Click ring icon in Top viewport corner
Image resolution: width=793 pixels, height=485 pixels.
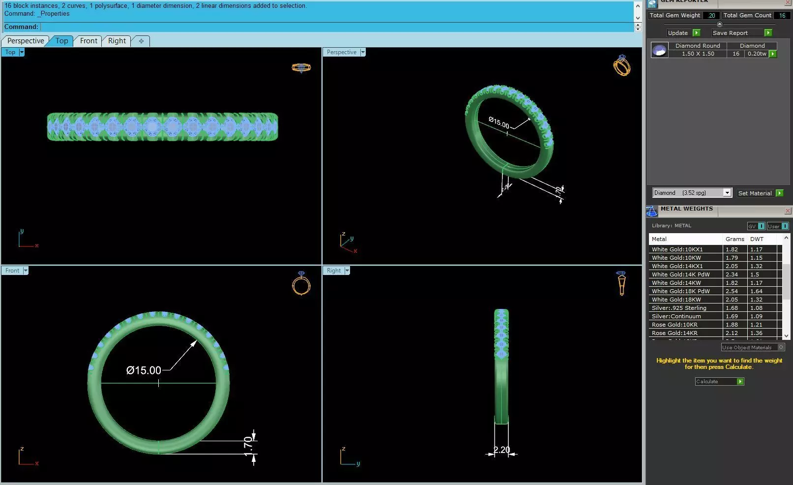301,68
